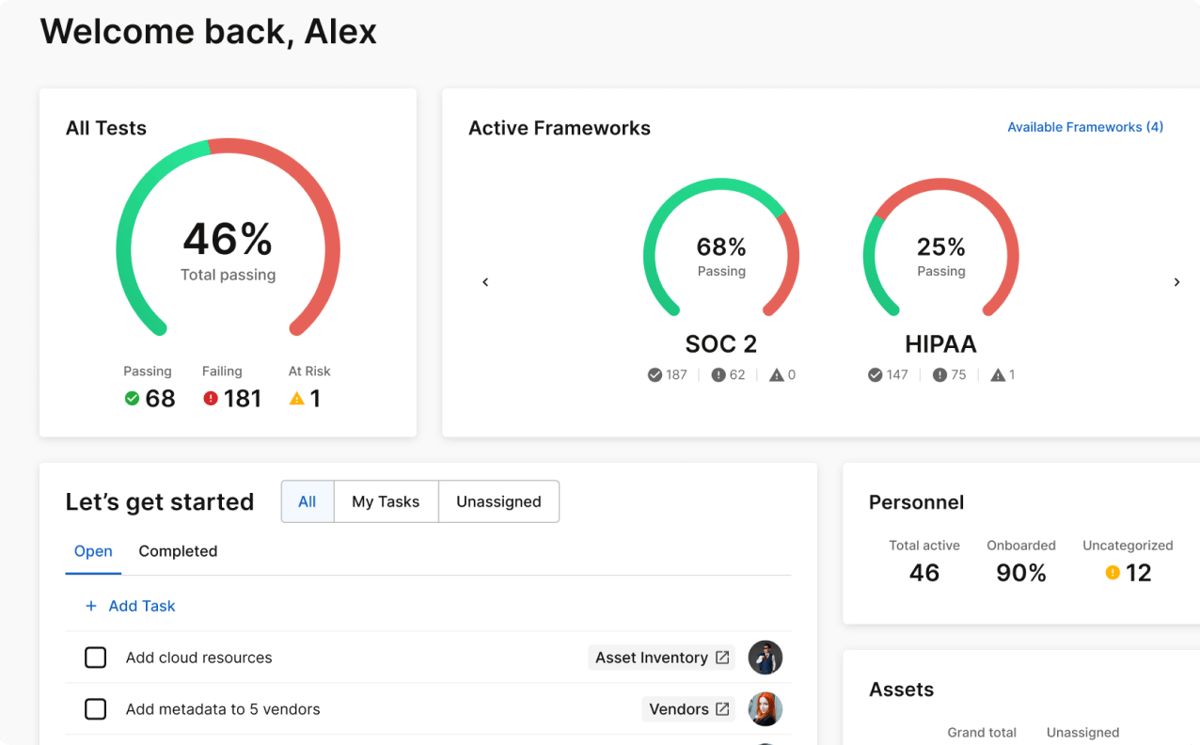
Task: Click the HIPAA at-risk warning triangle icon
Action: click(x=998, y=375)
